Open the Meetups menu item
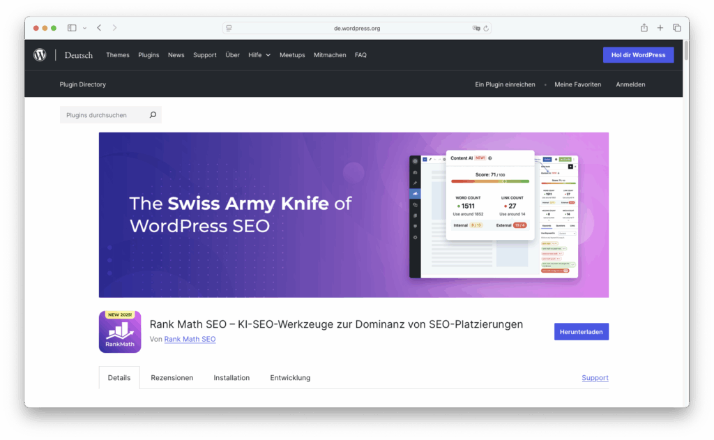The image size is (714, 440). click(x=292, y=55)
